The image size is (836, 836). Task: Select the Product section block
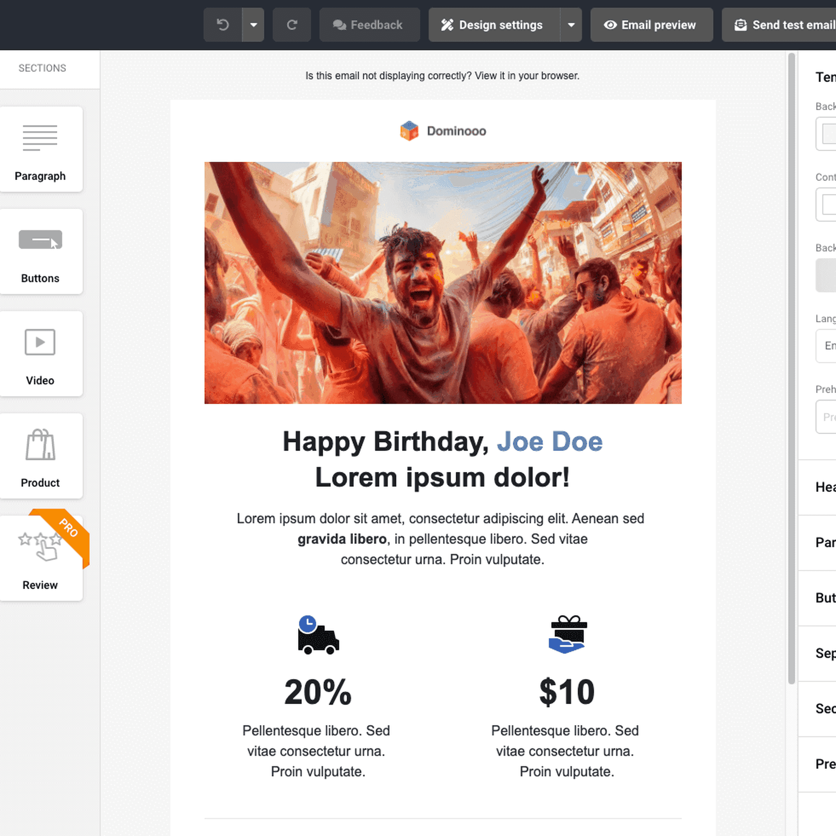click(x=40, y=456)
